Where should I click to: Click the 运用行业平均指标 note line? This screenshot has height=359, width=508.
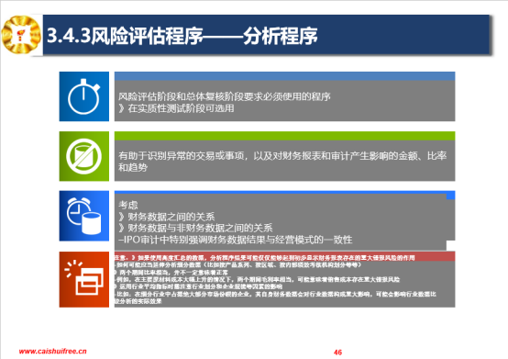pos(198,286)
